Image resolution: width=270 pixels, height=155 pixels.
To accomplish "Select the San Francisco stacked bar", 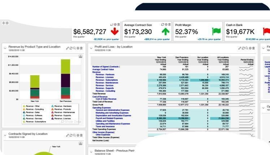I will (65, 79).
